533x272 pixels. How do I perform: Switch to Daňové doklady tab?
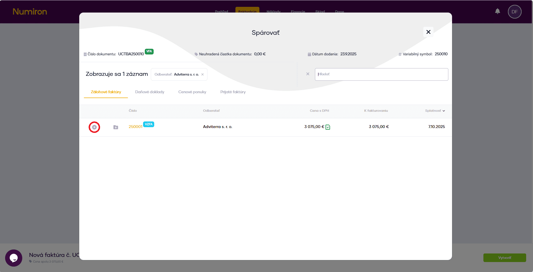150,92
